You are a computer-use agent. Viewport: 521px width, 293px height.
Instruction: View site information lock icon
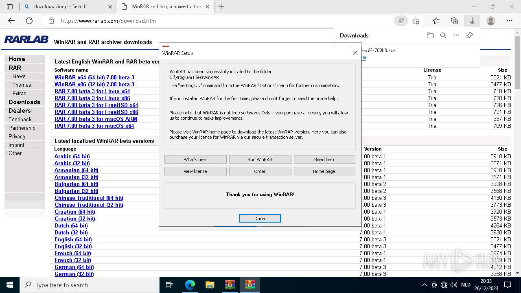point(51,21)
